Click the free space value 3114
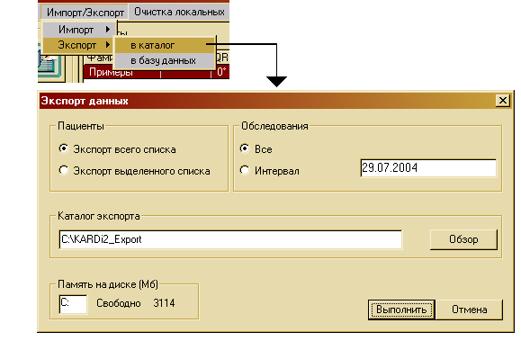521x350 pixels. [x=164, y=303]
